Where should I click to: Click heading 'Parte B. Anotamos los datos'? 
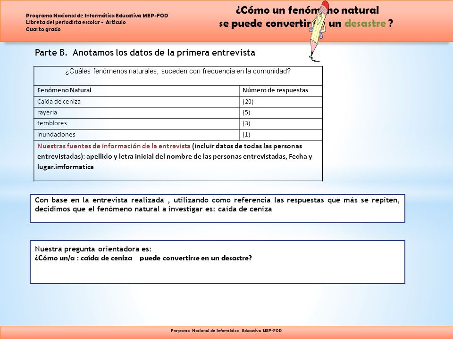point(145,52)
